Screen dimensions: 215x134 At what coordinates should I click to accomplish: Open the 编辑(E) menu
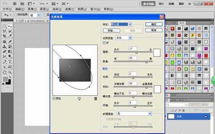pos(20,9)
